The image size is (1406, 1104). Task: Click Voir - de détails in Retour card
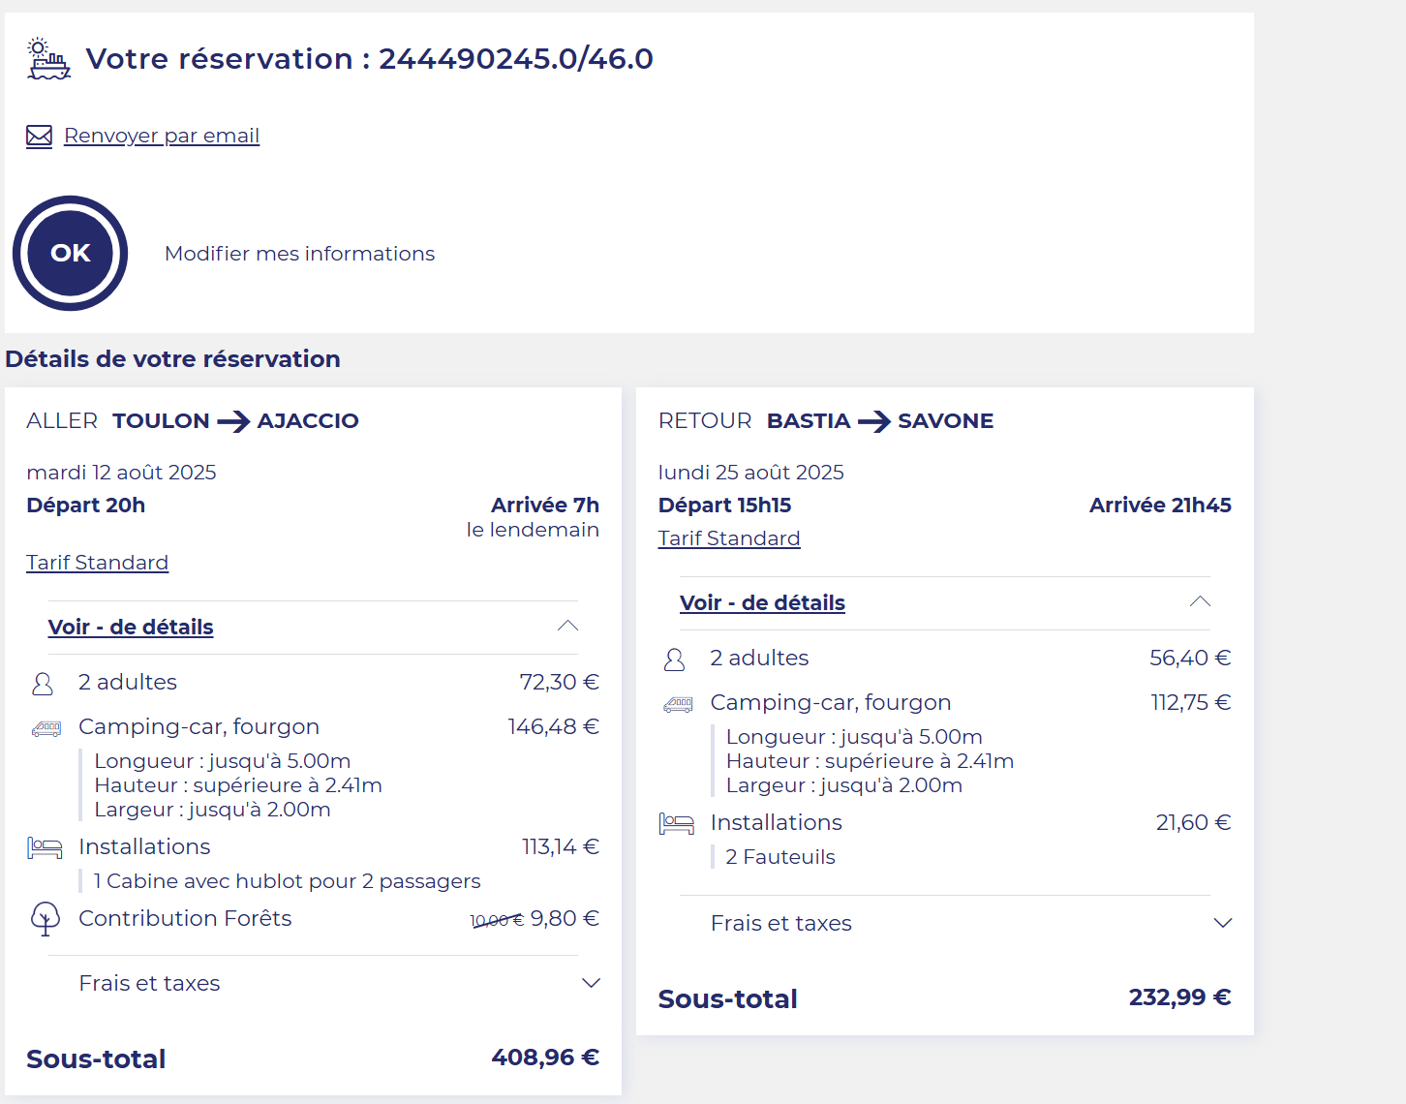[762, 603]
